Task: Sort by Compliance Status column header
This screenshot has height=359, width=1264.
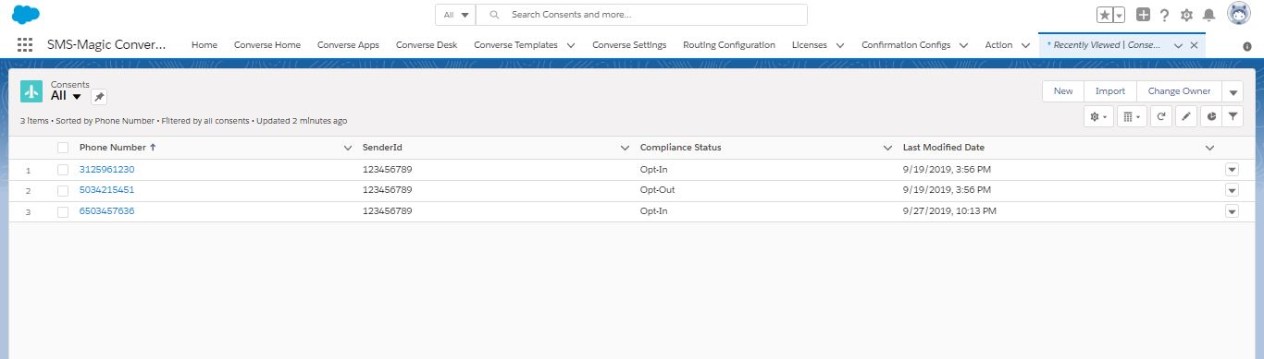Action: pyautogui.click(x=680, y=148)
